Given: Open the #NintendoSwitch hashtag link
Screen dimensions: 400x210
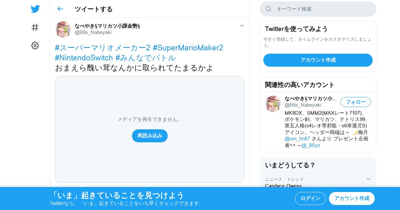Looking at the screenshot, I should 84,58.
